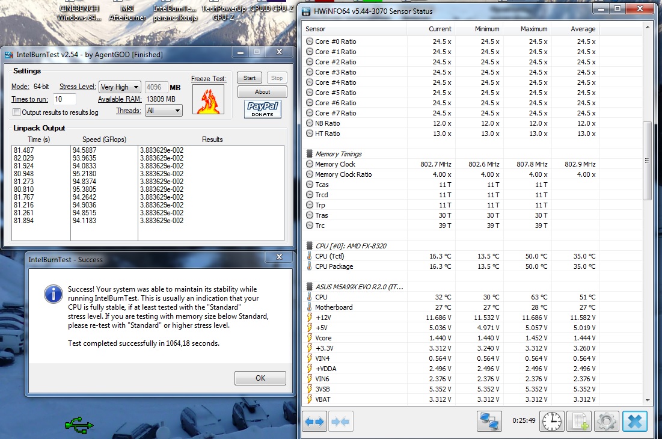Open the CINEBENCH Windows 64 desktop shortcut
Image resolution: width=662 pixels, height=439 pixels.
pos(79,13)
